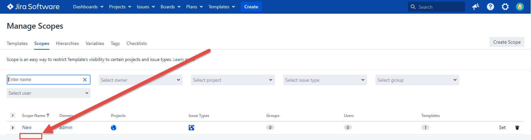Clear the Enter name filter with X
Viewport: 531px width, 140px height.
85,80
